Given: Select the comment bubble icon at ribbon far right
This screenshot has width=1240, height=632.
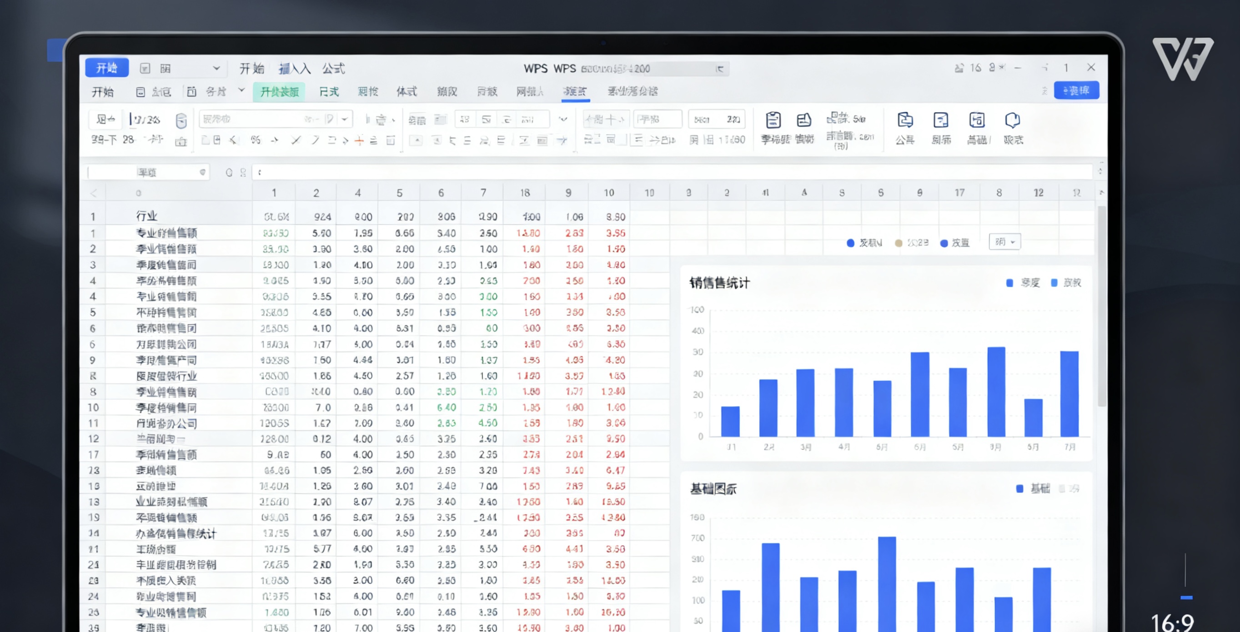Looking at the screenshot, I should click(1013, 126).
